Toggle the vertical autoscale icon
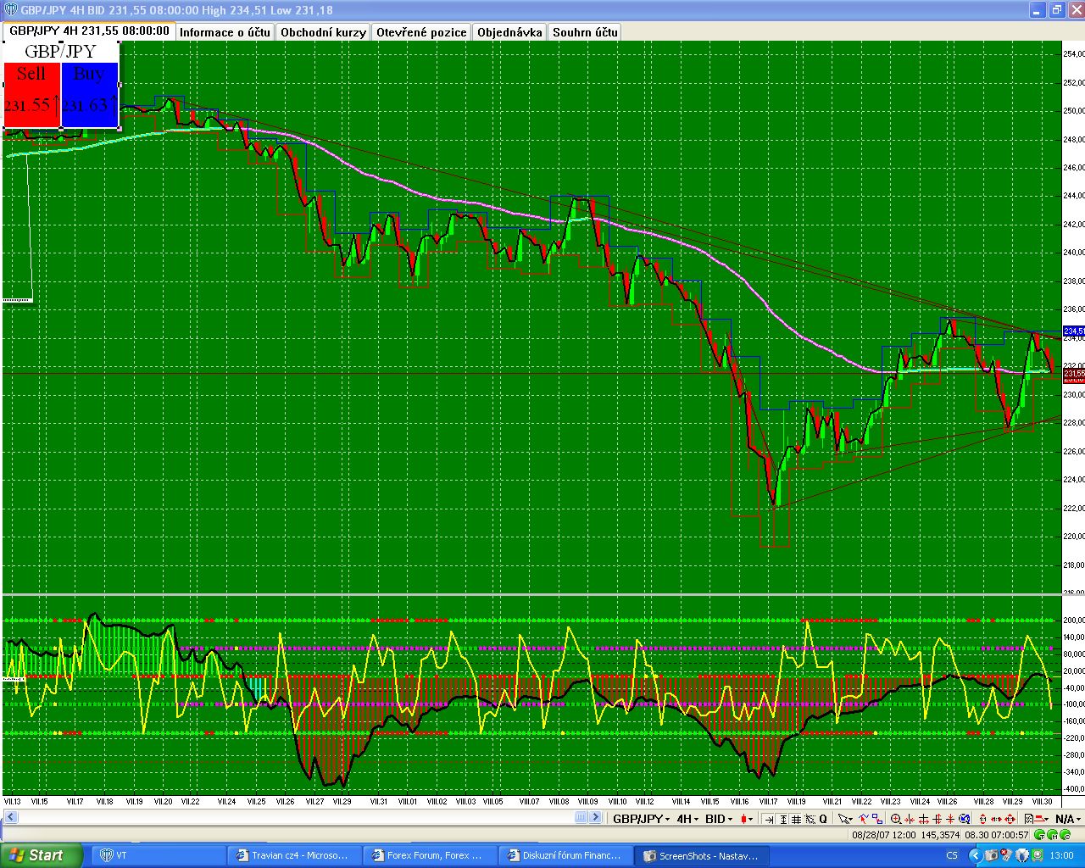Screen dimensions: 1085x868 [783, 819]
